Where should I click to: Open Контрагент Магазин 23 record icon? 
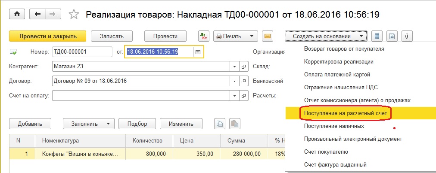[243, 67]
